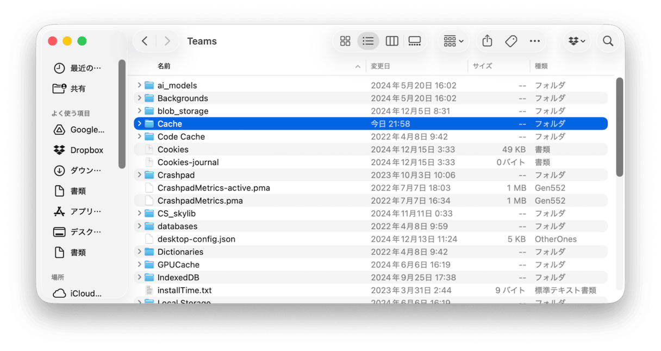Click the tag icon in toolbar
661x351 pixels.
(511, 41)
